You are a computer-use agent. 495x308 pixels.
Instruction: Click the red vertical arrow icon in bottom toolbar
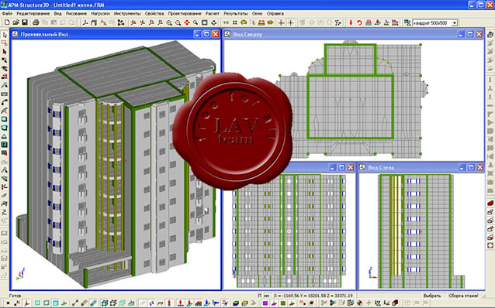[169, 303]
